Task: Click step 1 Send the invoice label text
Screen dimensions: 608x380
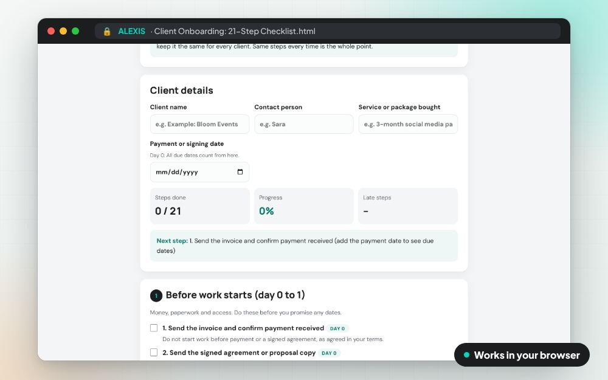Action: (243, 328)
